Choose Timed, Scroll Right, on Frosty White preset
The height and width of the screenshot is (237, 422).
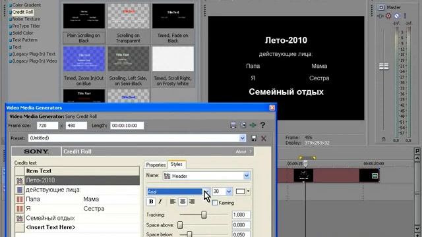(173, 59)
